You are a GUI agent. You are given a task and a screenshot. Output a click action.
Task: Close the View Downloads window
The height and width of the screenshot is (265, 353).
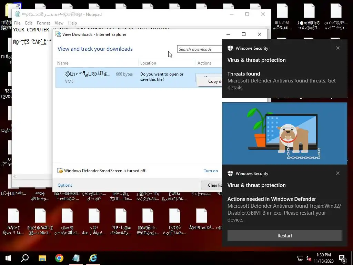pos(259,34)
